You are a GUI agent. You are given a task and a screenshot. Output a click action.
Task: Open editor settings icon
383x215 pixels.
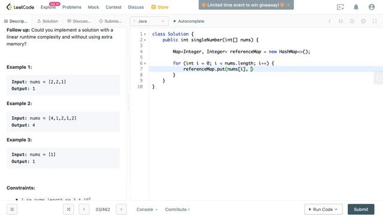[x=363, y=21]
